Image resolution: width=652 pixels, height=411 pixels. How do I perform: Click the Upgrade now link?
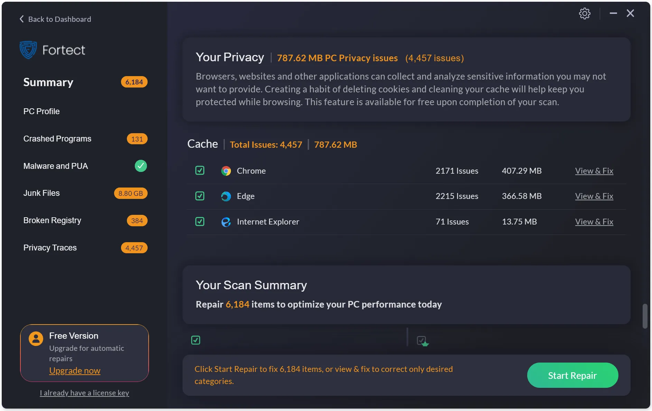tap(75, 370)
